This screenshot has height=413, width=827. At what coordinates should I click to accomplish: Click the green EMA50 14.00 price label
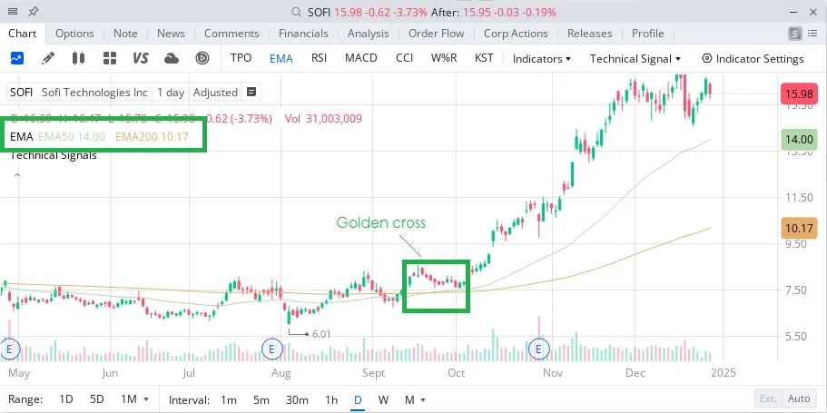(800, 140)
